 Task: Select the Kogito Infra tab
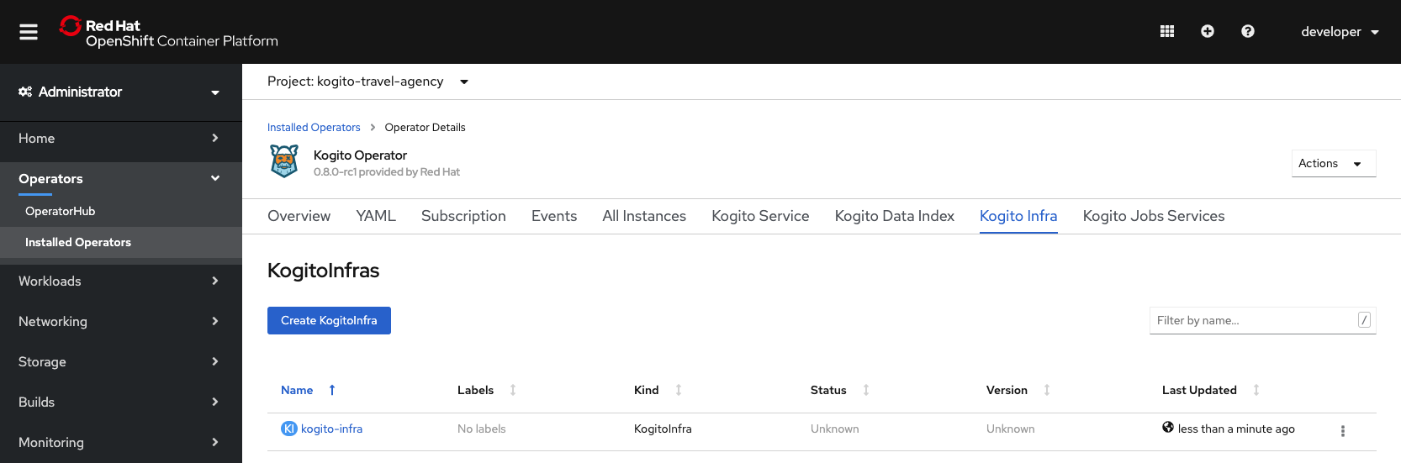tap(1018, 216)
